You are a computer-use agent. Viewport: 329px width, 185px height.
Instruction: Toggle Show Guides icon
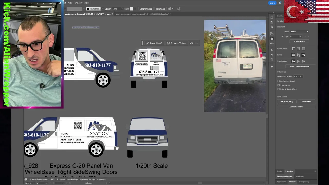293,55
